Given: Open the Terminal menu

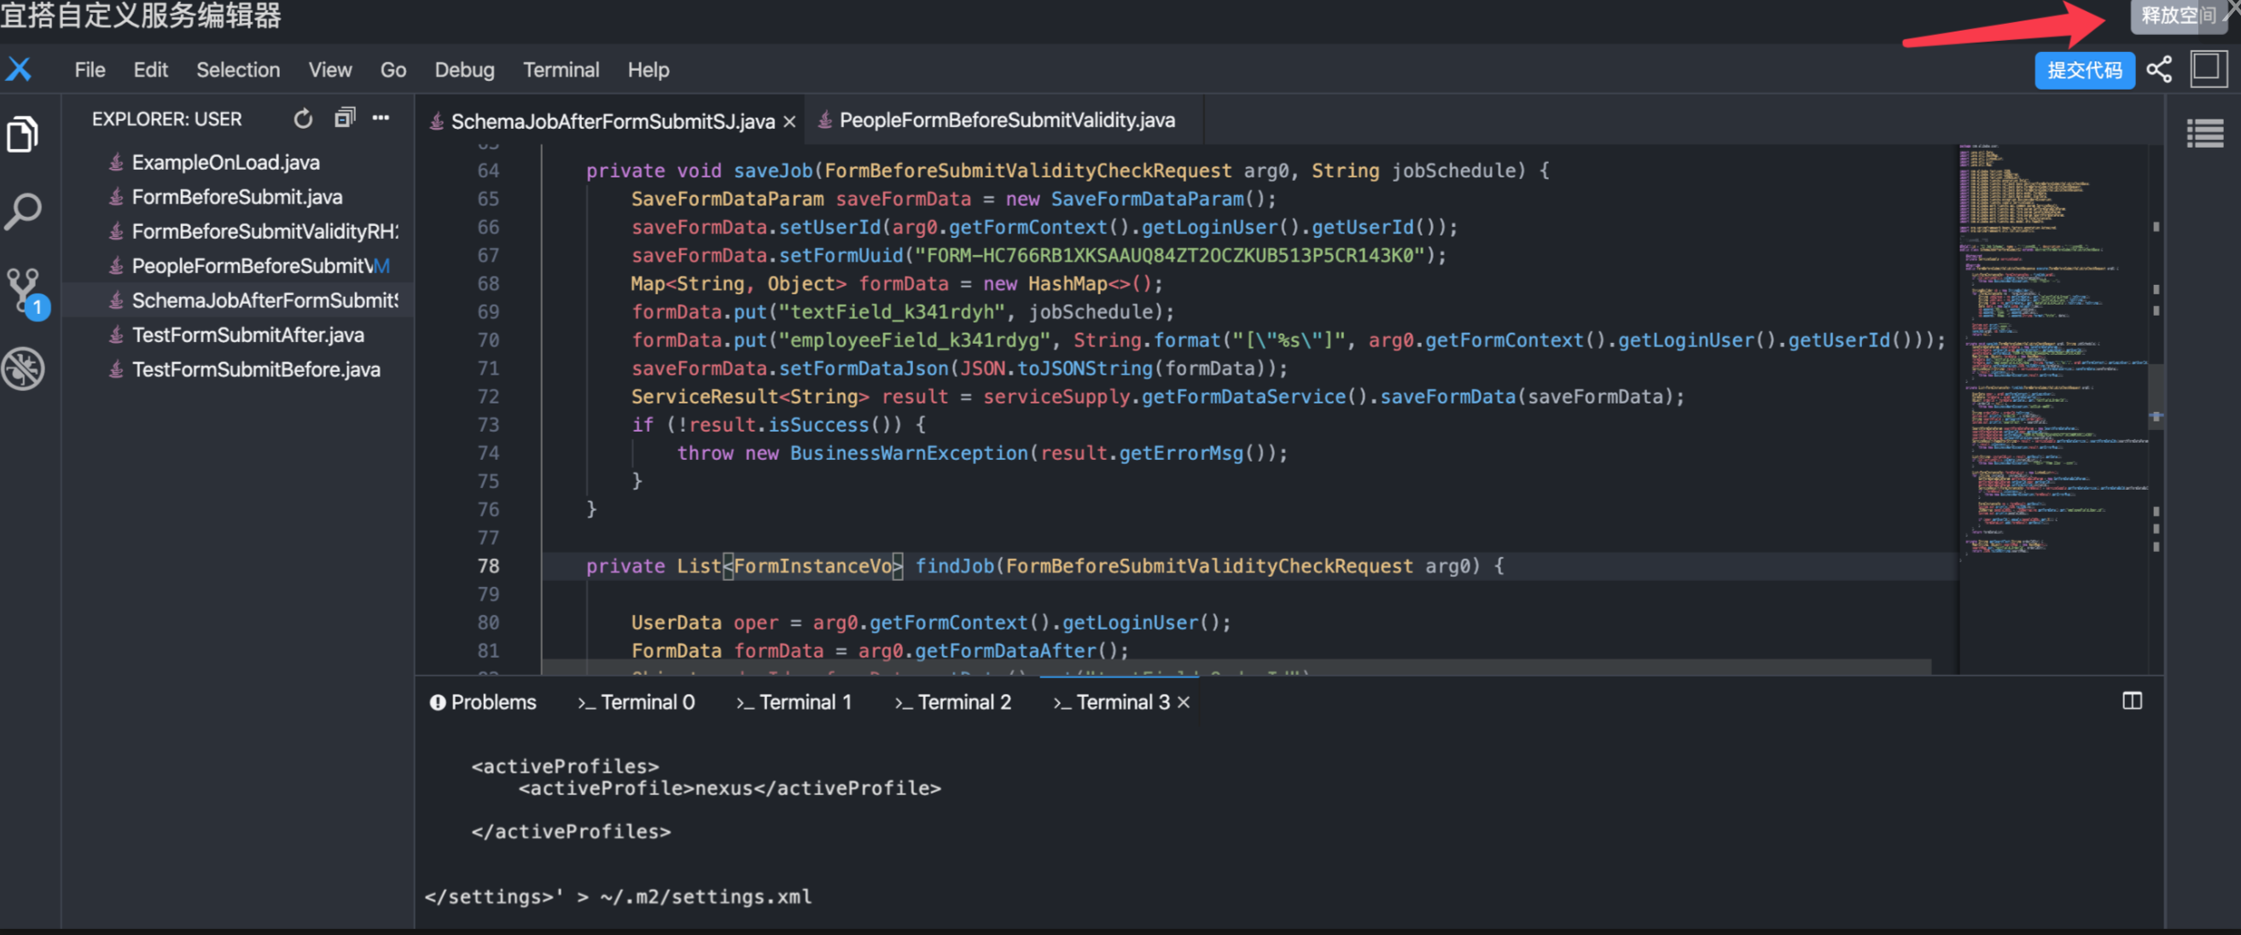Looking at the screenshot, I should pyautogui.click(x=560, y=70).
